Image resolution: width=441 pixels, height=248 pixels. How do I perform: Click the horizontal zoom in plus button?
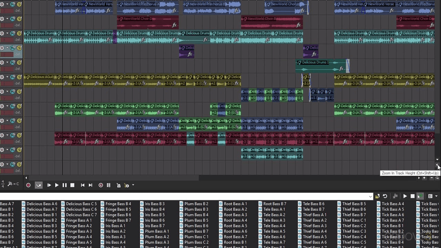point(424,178)
